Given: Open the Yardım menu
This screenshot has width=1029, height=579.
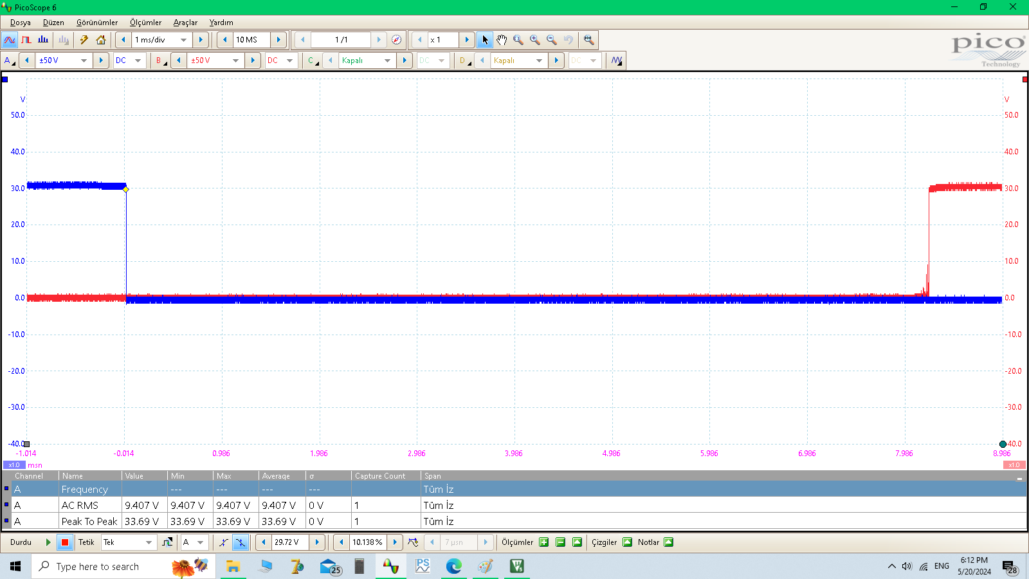Looking at the screenshot, I should pos(221,23).
